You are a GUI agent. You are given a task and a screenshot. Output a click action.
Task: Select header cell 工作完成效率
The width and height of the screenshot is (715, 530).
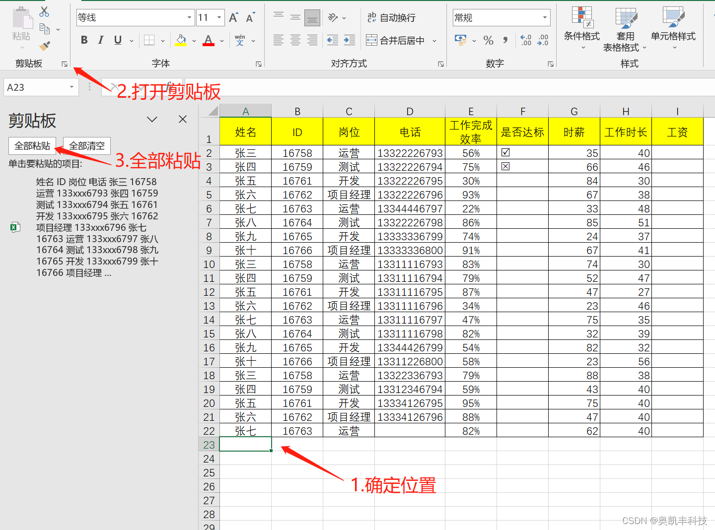coord(471,132)
